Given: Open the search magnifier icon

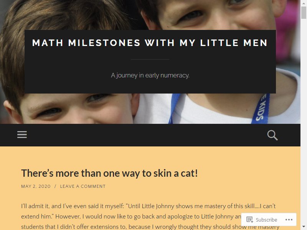Looking at the screenshot, I should (272, 135).
